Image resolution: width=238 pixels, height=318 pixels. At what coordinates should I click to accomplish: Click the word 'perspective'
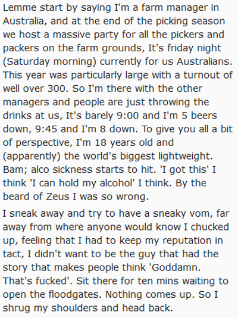click(44, 143)
